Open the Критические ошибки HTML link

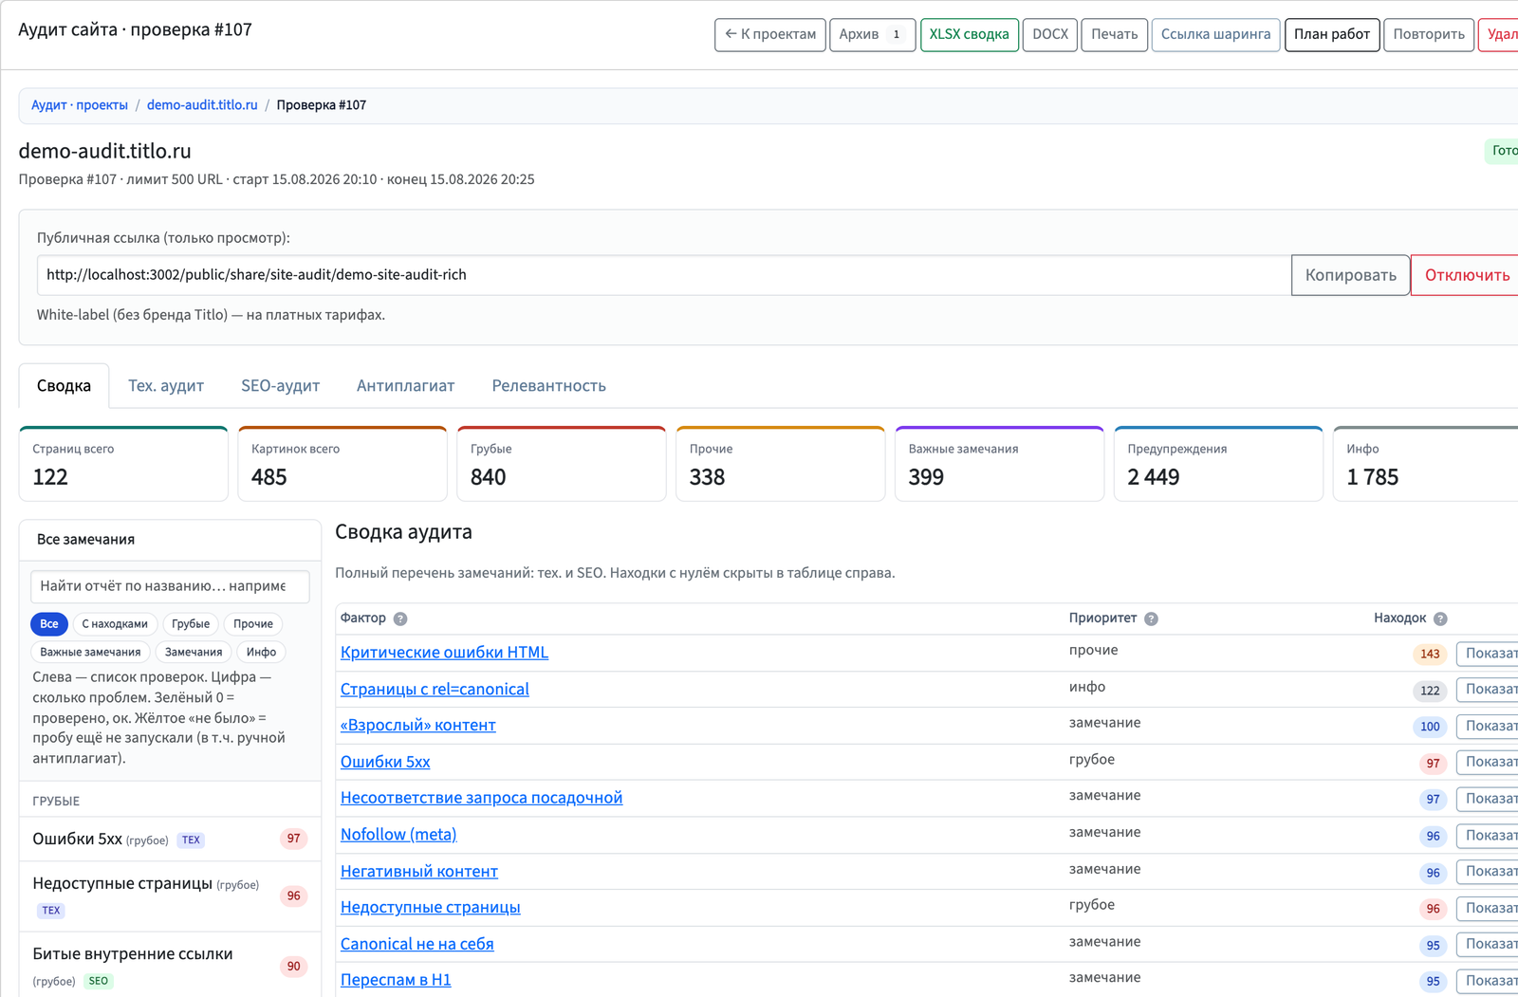point(444,653)
